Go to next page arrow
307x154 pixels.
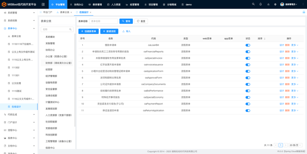click(286, 145)
